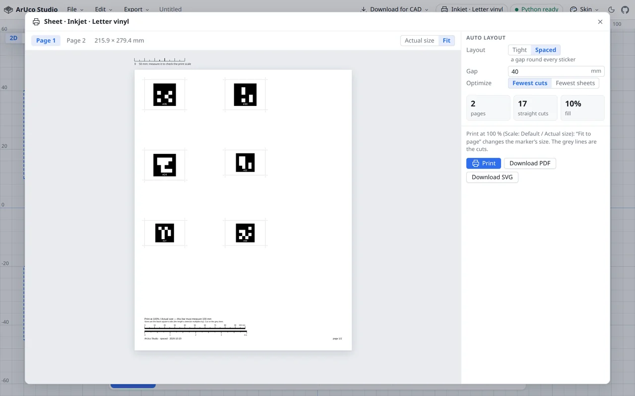Click into the Gap value input field
Screen dimensions: 635x396
click(556, 71)
